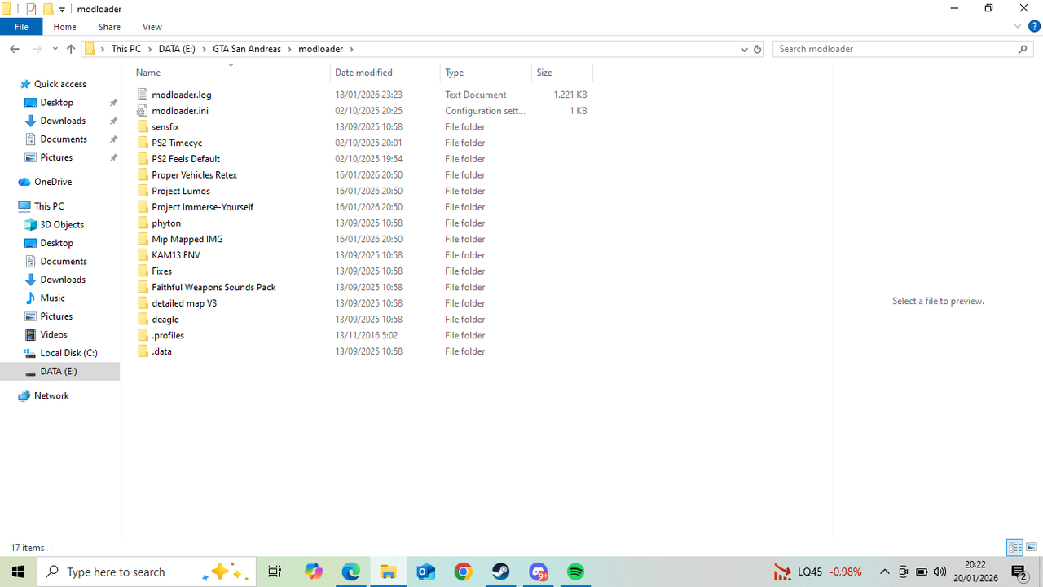This screenshot has height=587, width=1043.
Task: Click the magnifier icon in the search box
Action: click(1023, 49)
